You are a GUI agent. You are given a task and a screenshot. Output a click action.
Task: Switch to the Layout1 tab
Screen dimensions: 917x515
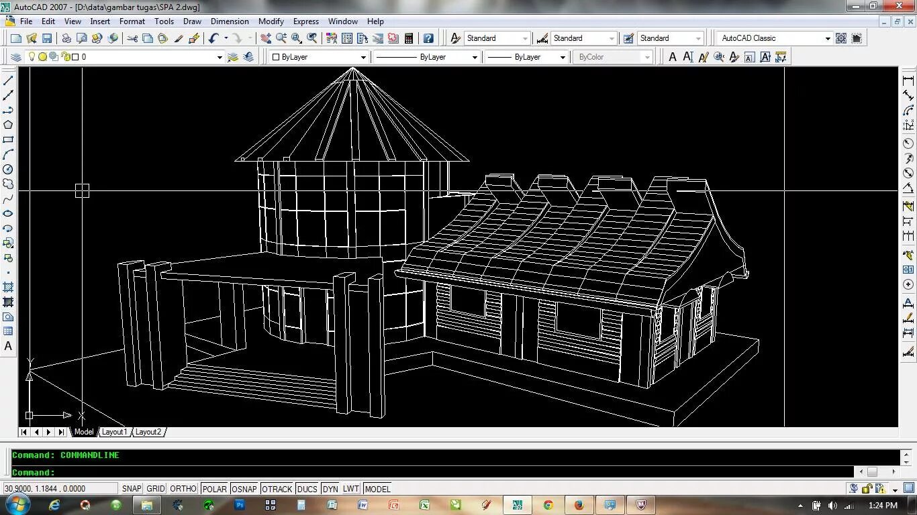pos(113,432)
